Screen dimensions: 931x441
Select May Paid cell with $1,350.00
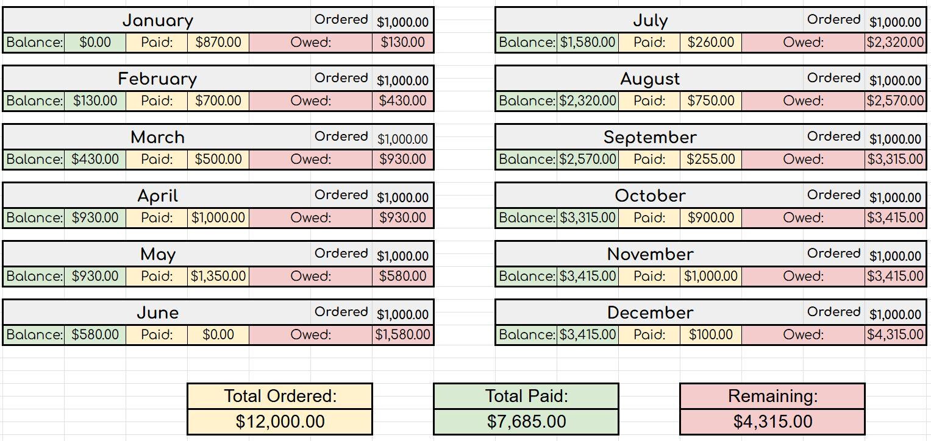(218, 277)
